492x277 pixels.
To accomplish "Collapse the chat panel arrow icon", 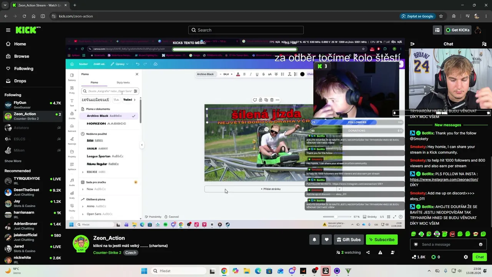I will coord(412,44).
